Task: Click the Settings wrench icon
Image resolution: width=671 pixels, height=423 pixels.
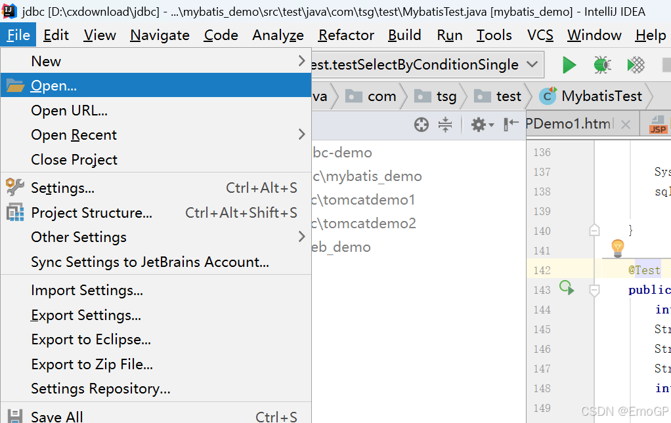Action: point(15,187)
